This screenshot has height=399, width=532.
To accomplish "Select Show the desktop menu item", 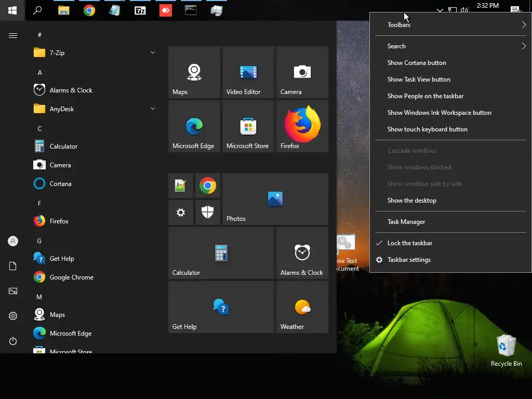I will 450,201.
